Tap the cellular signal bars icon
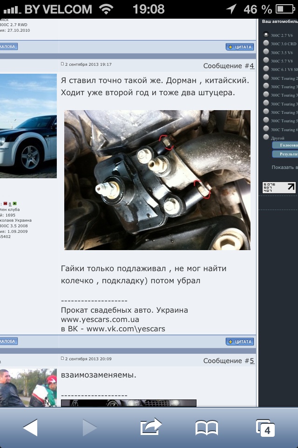 coord(12,10)
